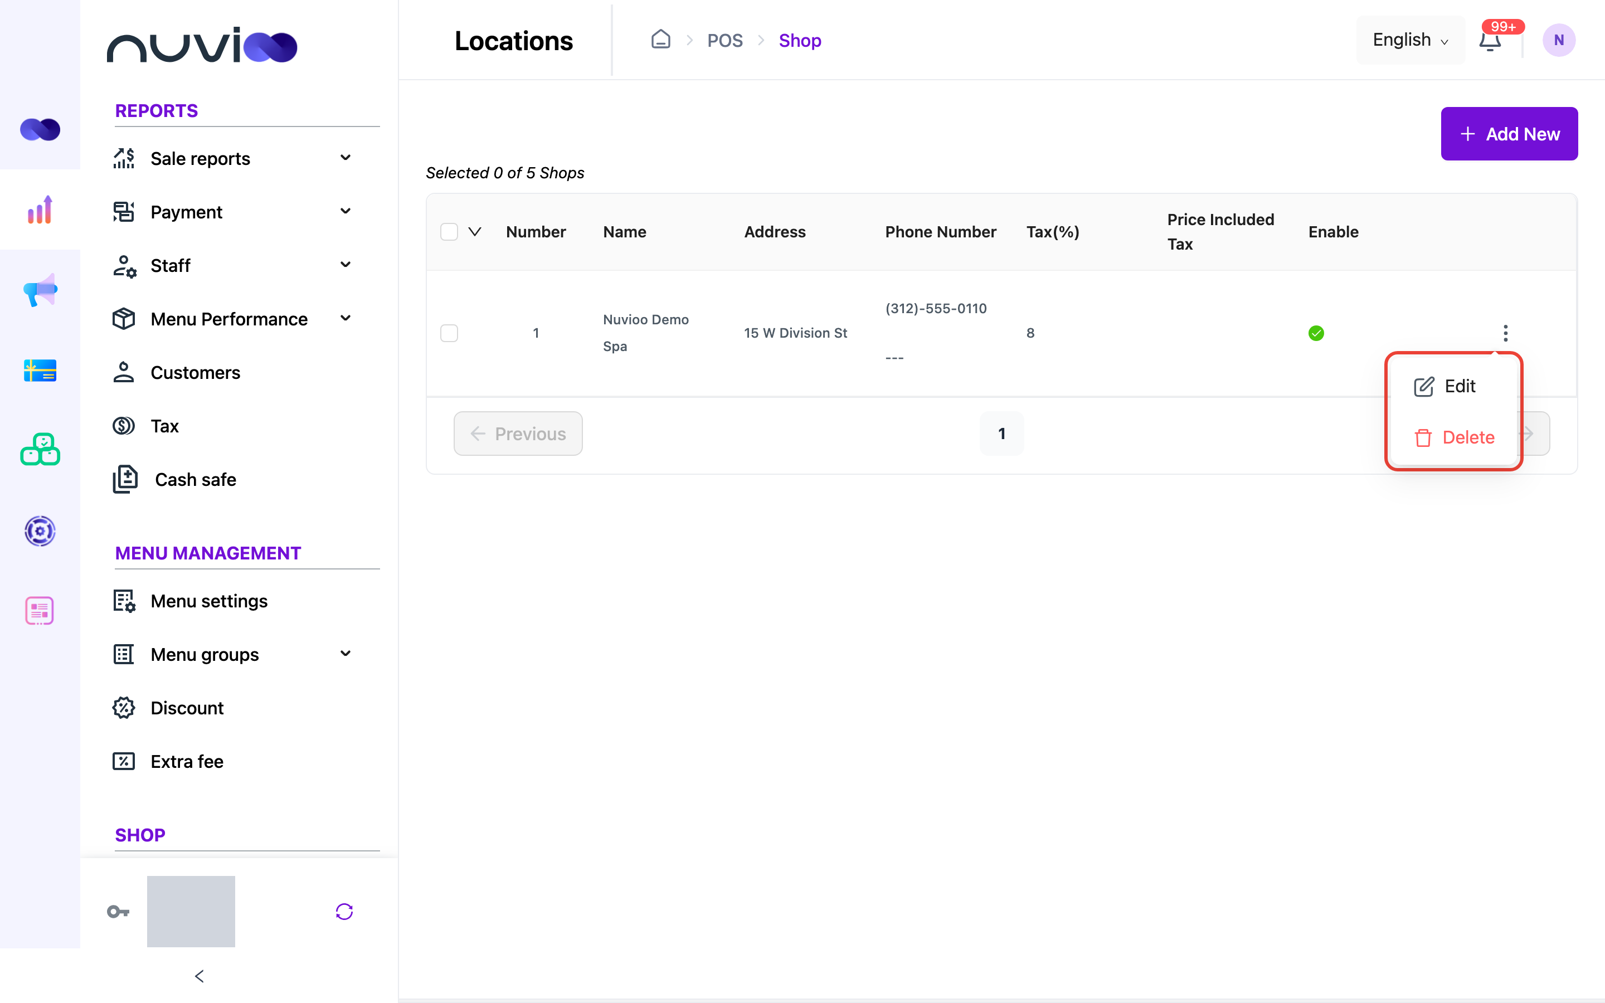Toggle the select-all header checkbox
Viewport: 1605px width, 1003px height.
click(x=449, y=231)
